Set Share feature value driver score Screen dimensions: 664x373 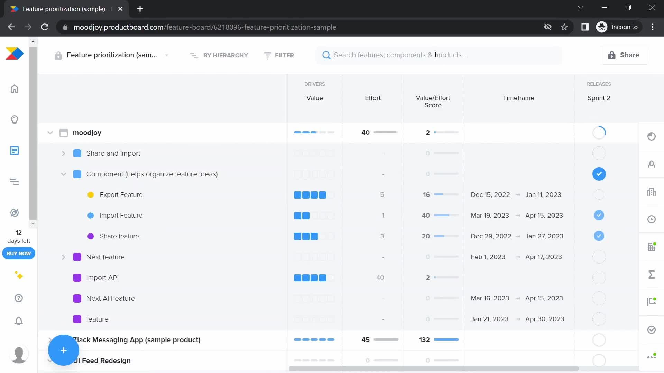(x=314, y=236)
